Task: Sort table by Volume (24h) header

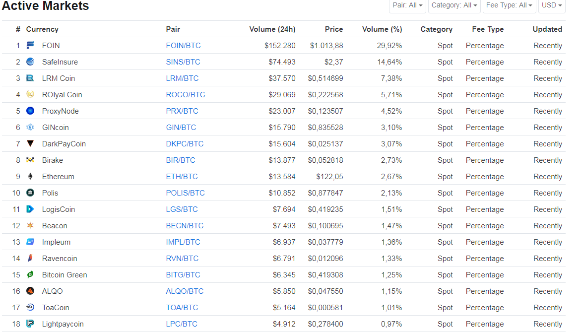Action: tap(272, 29)
